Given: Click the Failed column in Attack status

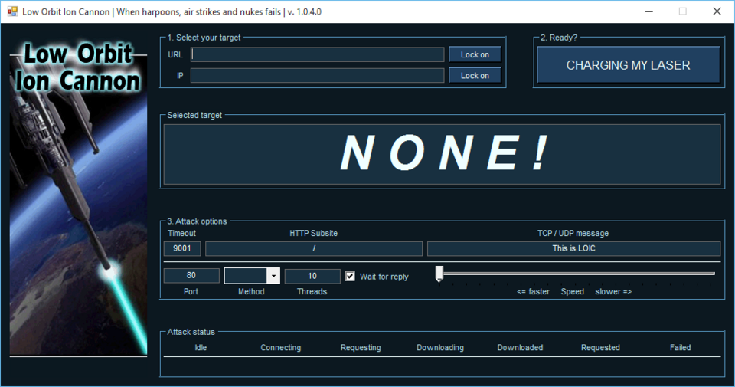Looking at the screenshot, I should (x=680, y=347).
